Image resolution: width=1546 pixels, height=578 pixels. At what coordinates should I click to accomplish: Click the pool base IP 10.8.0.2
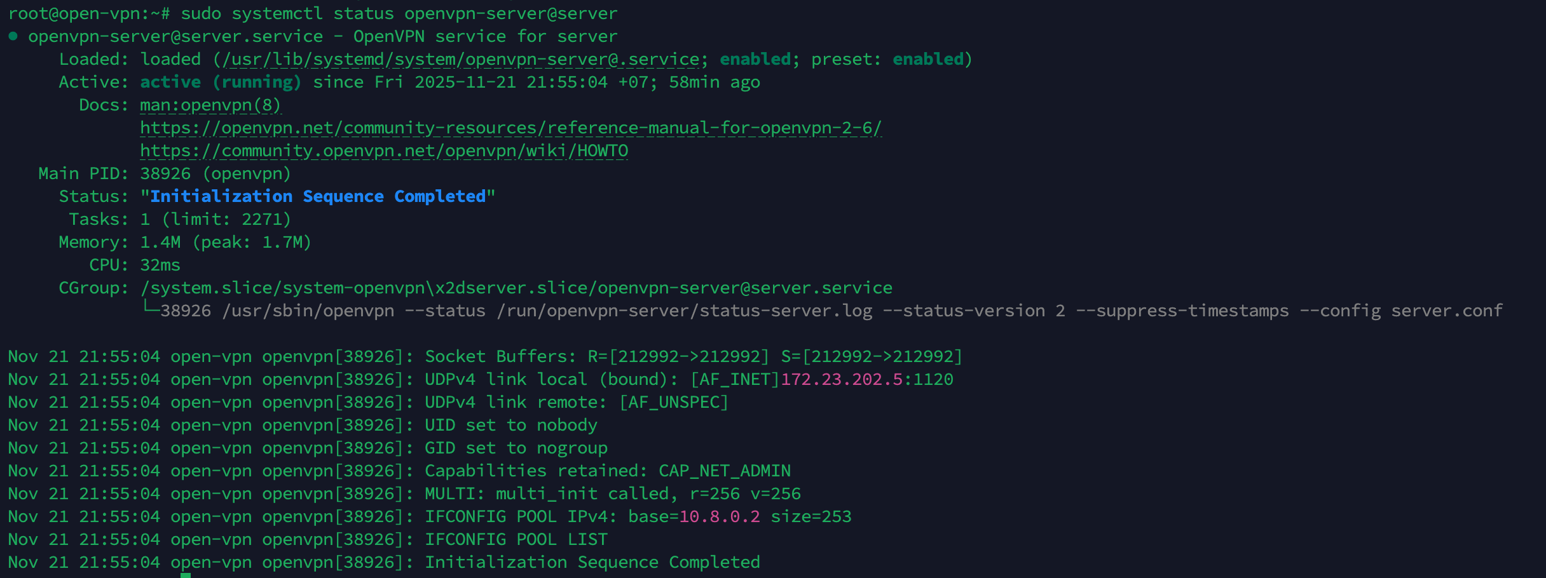click(720, 516)
